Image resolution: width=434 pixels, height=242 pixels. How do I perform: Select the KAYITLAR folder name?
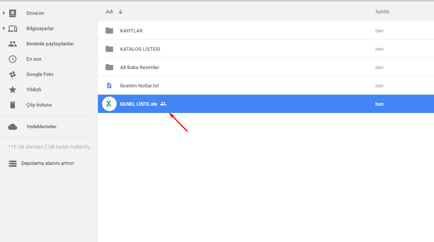coord(131,31)
